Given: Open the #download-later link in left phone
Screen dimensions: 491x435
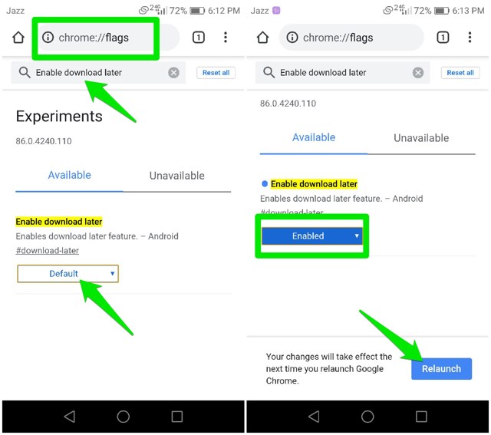Looking at the screenshot, I should tap(48, 251).
